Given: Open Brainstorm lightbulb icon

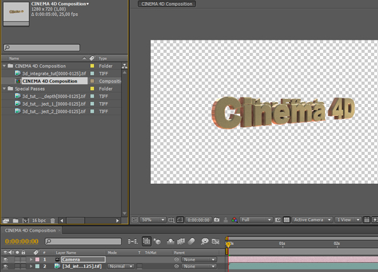Looking at the screenshot, I should tap(205, 241).
